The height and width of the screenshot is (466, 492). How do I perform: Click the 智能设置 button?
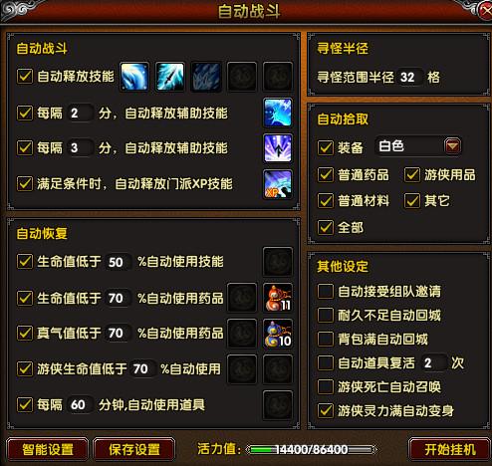coord(48,450)
